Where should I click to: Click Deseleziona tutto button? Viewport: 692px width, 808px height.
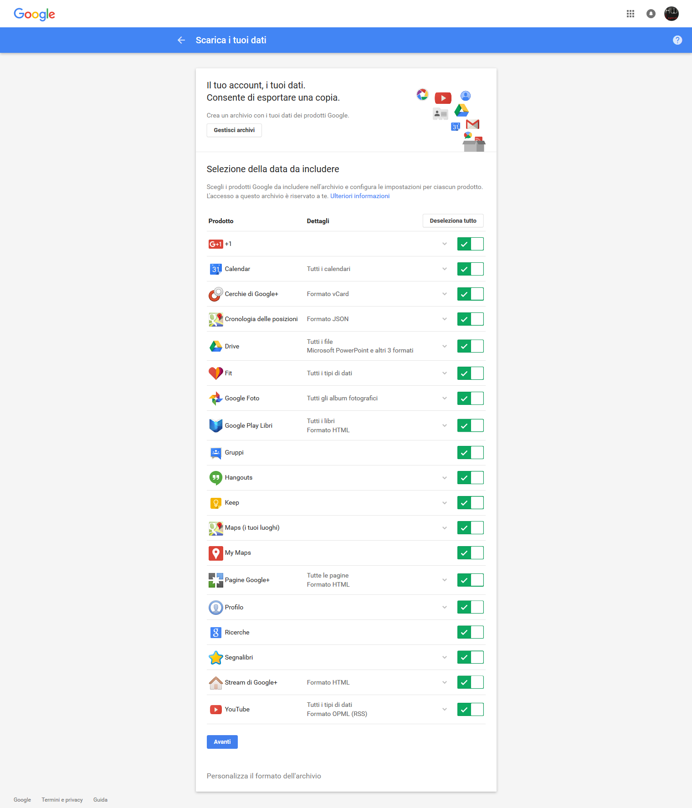453,221
